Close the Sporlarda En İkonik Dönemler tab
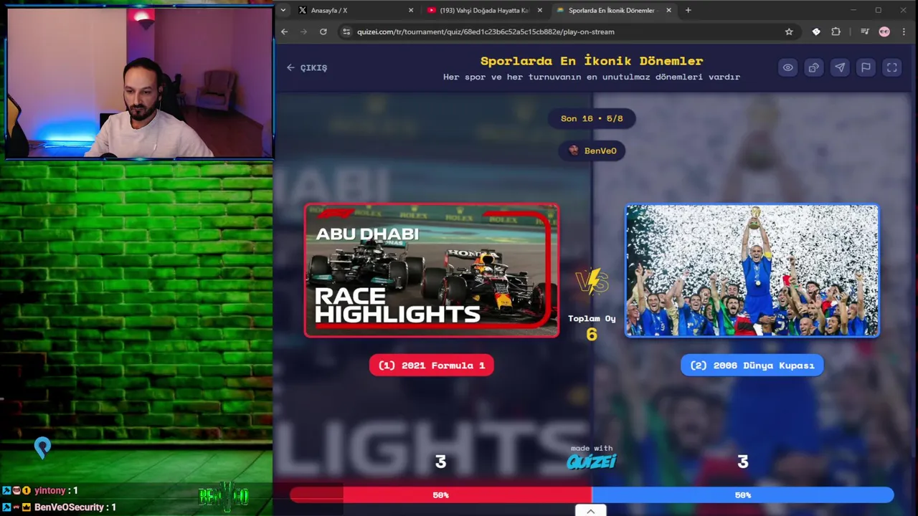The width and height of the screenshot is (918, 516). tap(668, 10)
